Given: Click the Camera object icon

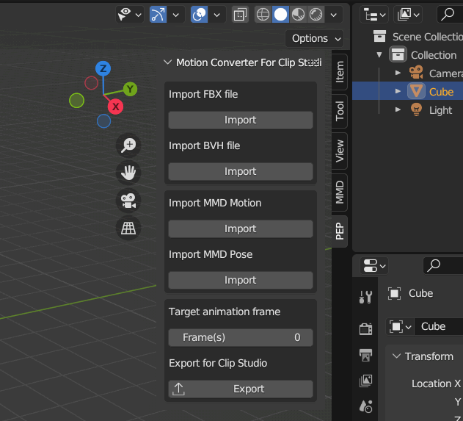Looking at the screenshot, I should pos(416,73).
